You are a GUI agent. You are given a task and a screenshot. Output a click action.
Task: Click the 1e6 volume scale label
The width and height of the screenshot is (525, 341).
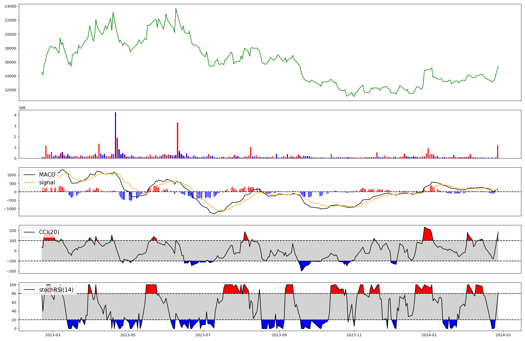coord(22,108)
